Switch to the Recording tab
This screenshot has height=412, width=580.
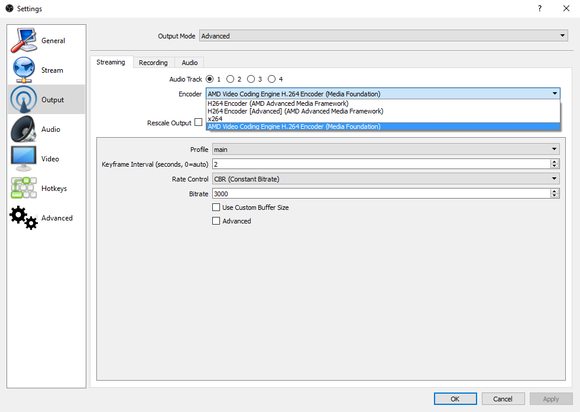coord(153,63)
